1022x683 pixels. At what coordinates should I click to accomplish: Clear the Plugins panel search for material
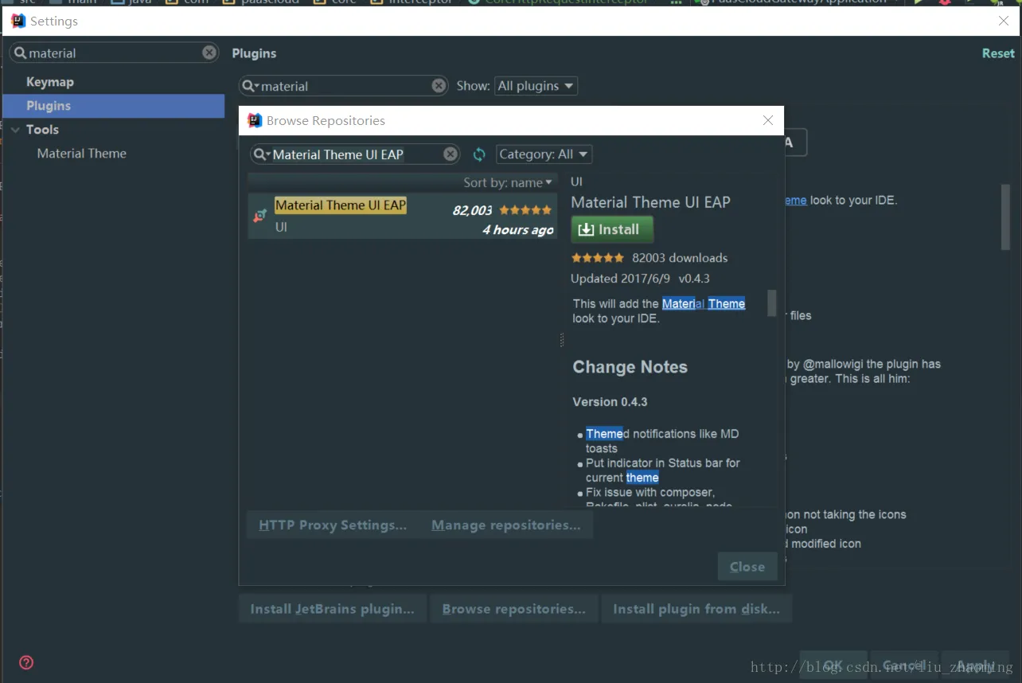tap(439, 86)
